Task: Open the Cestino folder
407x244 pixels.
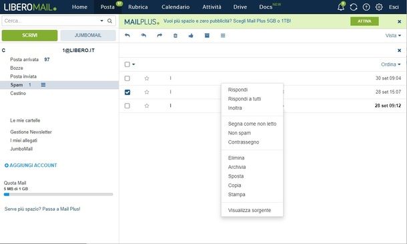Action: tap(18, 93)
